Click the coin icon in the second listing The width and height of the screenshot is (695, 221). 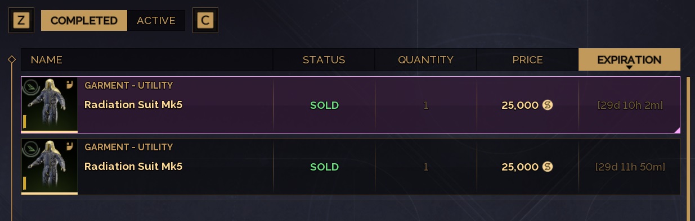tap(547, 167)
